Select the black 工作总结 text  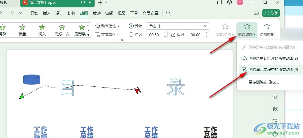(x=211, y=132)
